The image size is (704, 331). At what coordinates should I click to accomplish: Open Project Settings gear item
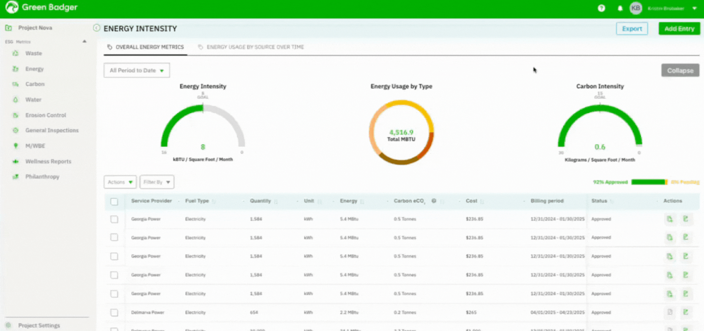click(33, 325)
